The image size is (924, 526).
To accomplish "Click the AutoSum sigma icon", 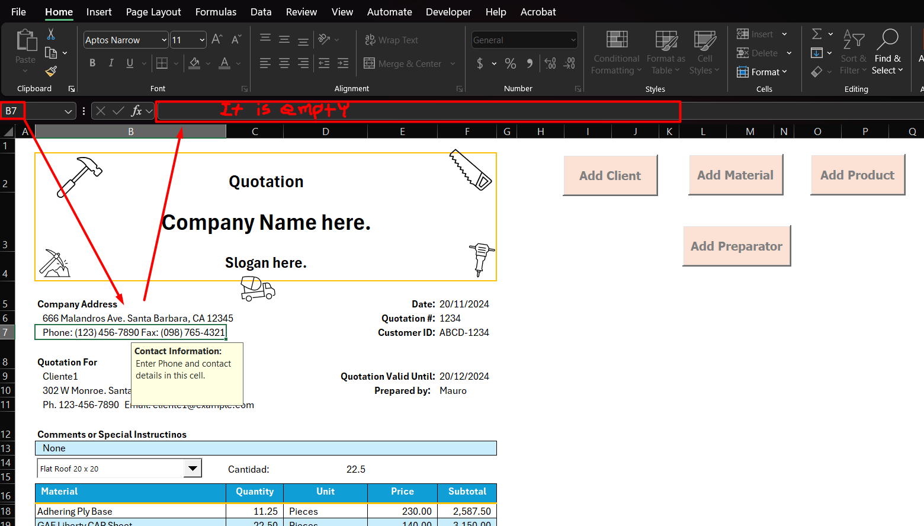I will coord(817,34).
